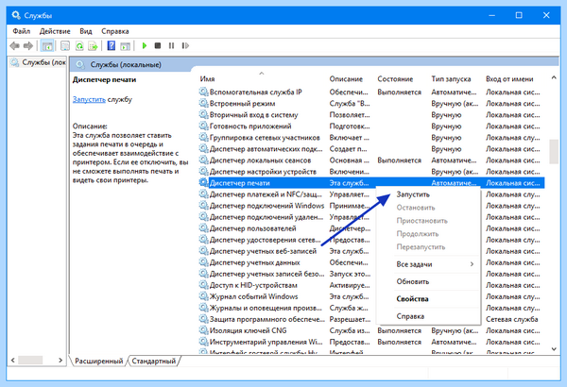Select the Диспетчер автоматических подк... service
Image resolution: width=567 pixels, height=387 pixels.
coord(371,148)
